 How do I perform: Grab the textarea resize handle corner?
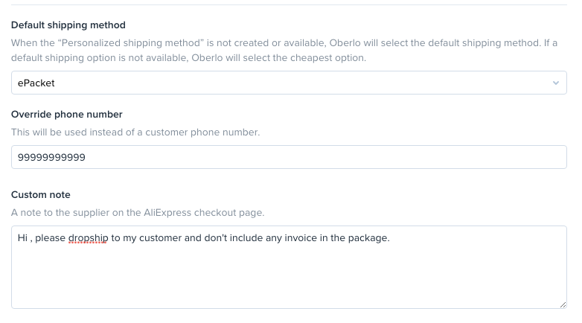[563, 304]
